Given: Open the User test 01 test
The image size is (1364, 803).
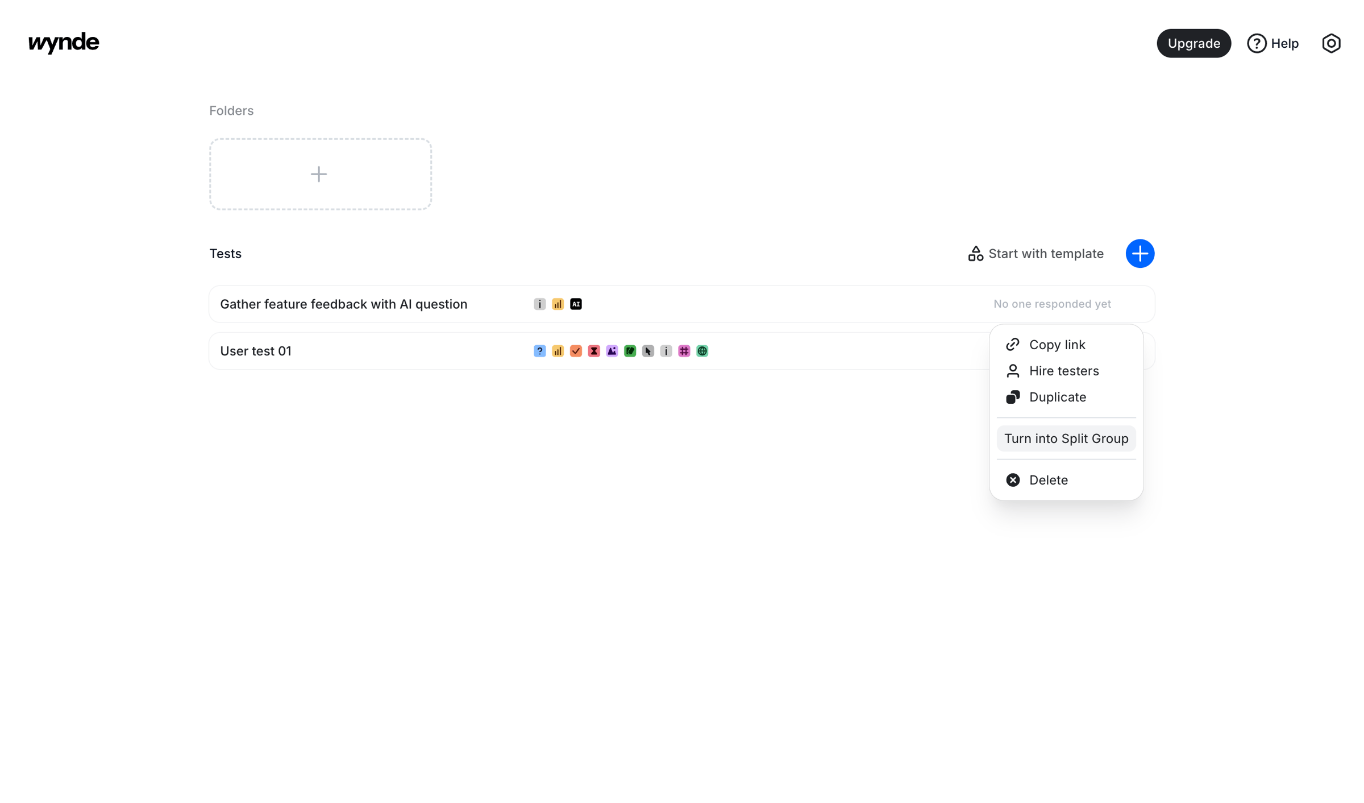Looking at the screenshot, I should 255,351.
